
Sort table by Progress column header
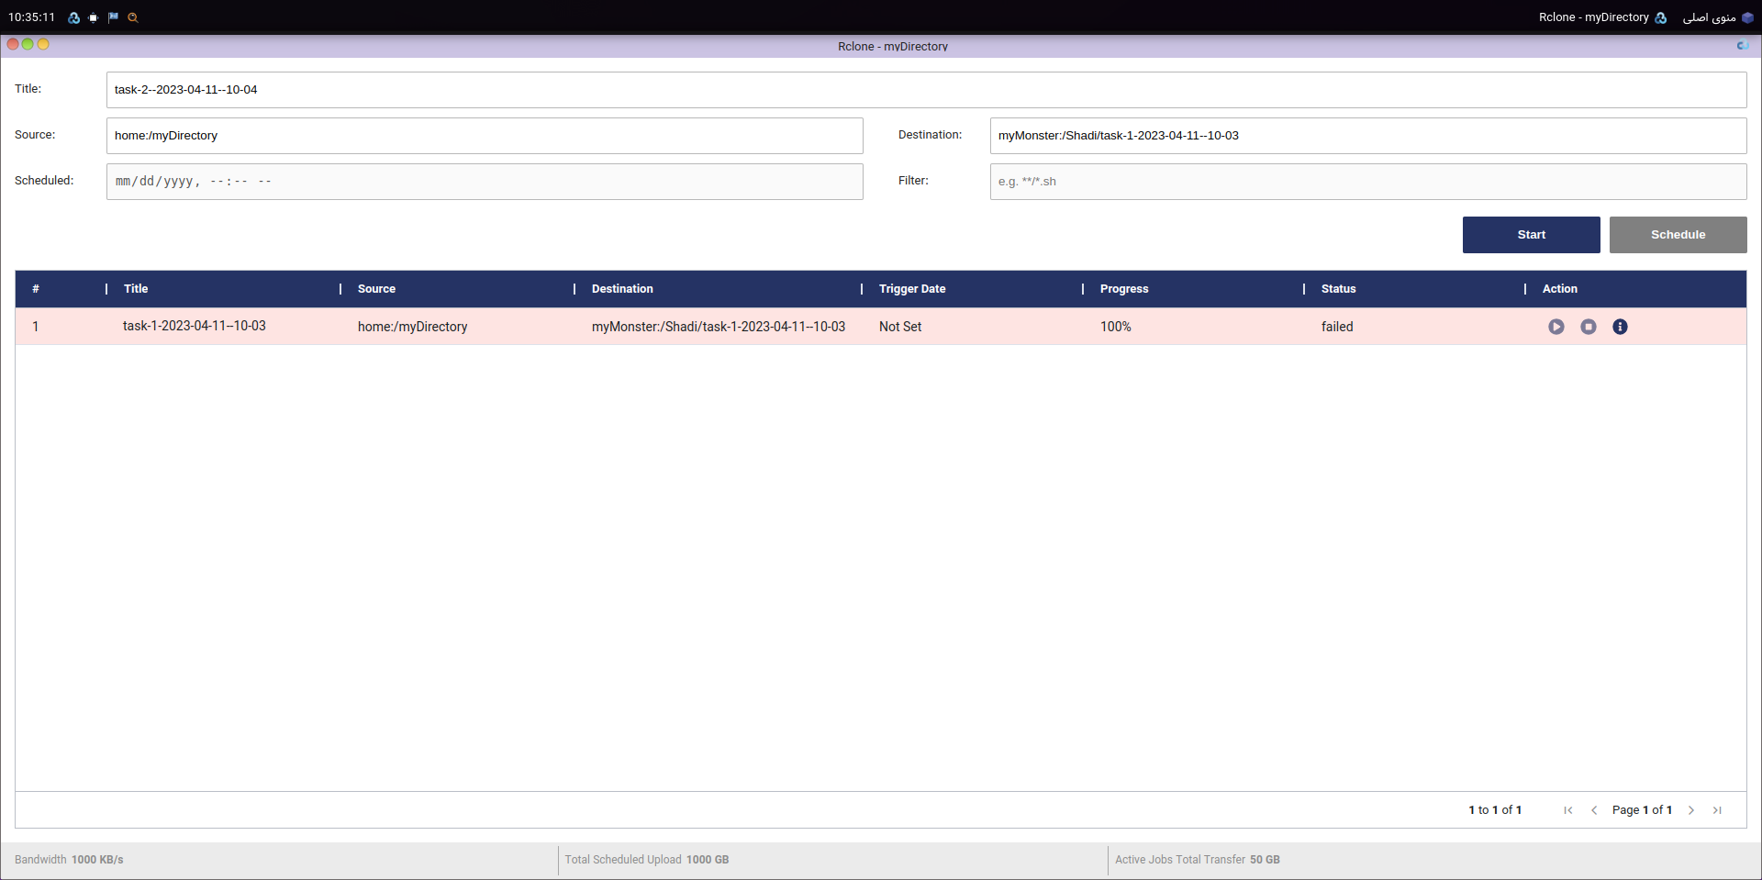tap(1123, 289)
